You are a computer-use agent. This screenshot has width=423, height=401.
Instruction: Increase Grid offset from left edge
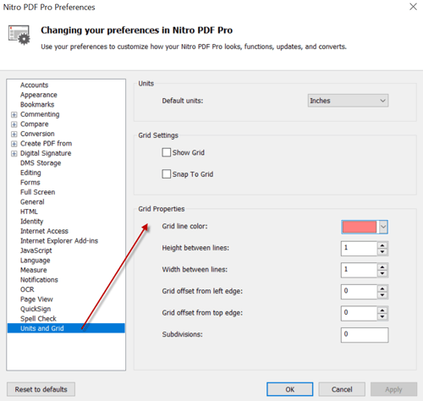click(382, 288)
